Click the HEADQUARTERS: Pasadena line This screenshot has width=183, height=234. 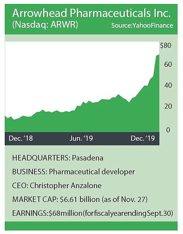(58, 158)
